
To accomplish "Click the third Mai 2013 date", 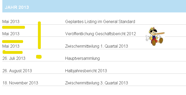I will (x=11, y=46).
